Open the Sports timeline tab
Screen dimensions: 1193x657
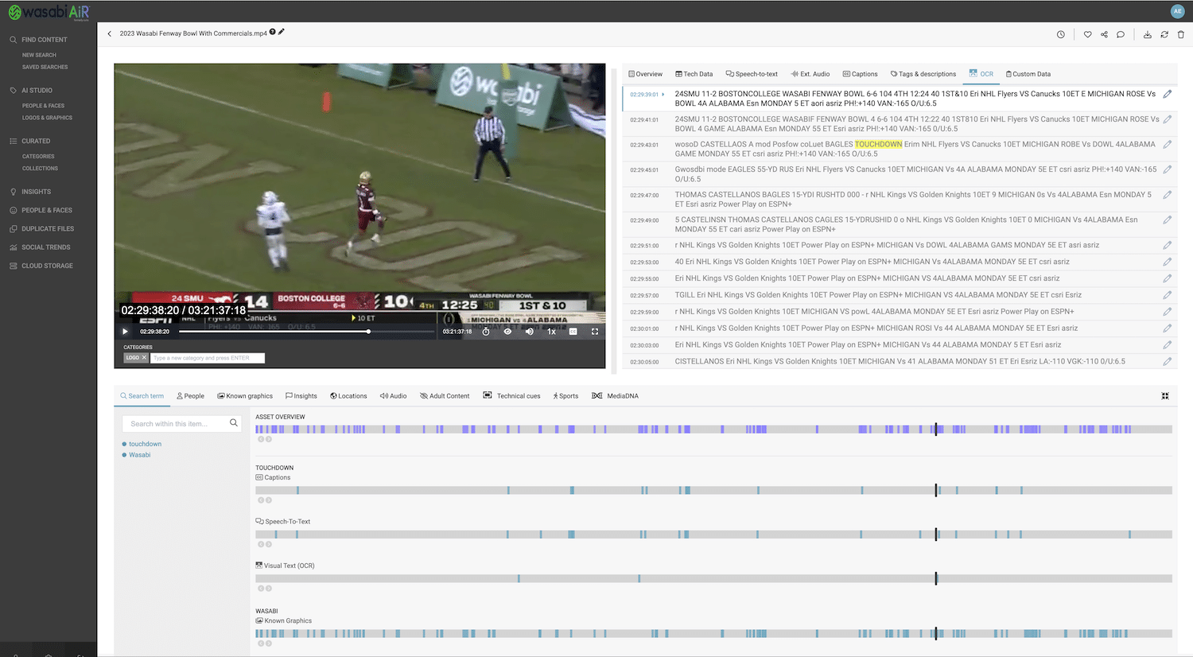[x=565, y=396]
